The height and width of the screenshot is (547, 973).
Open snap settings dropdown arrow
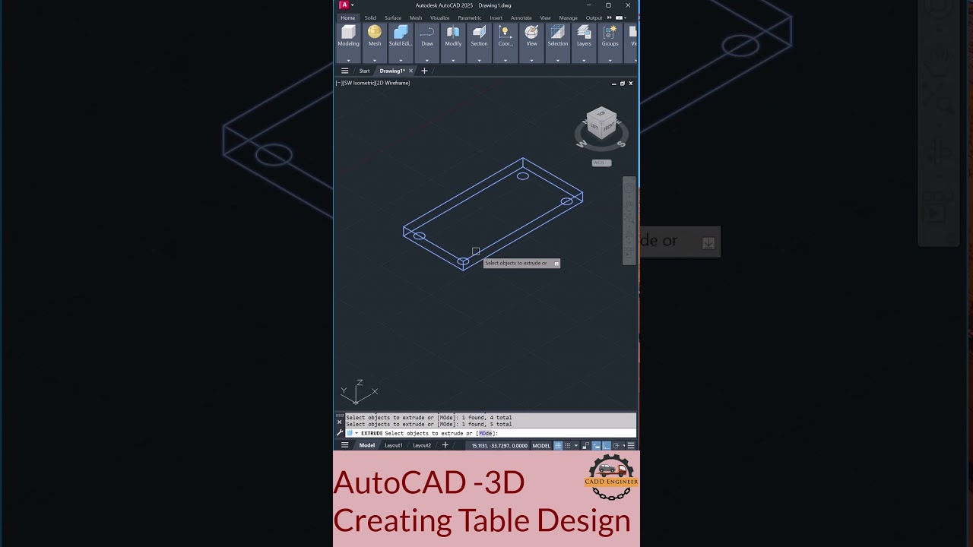(x=576, y=445)
